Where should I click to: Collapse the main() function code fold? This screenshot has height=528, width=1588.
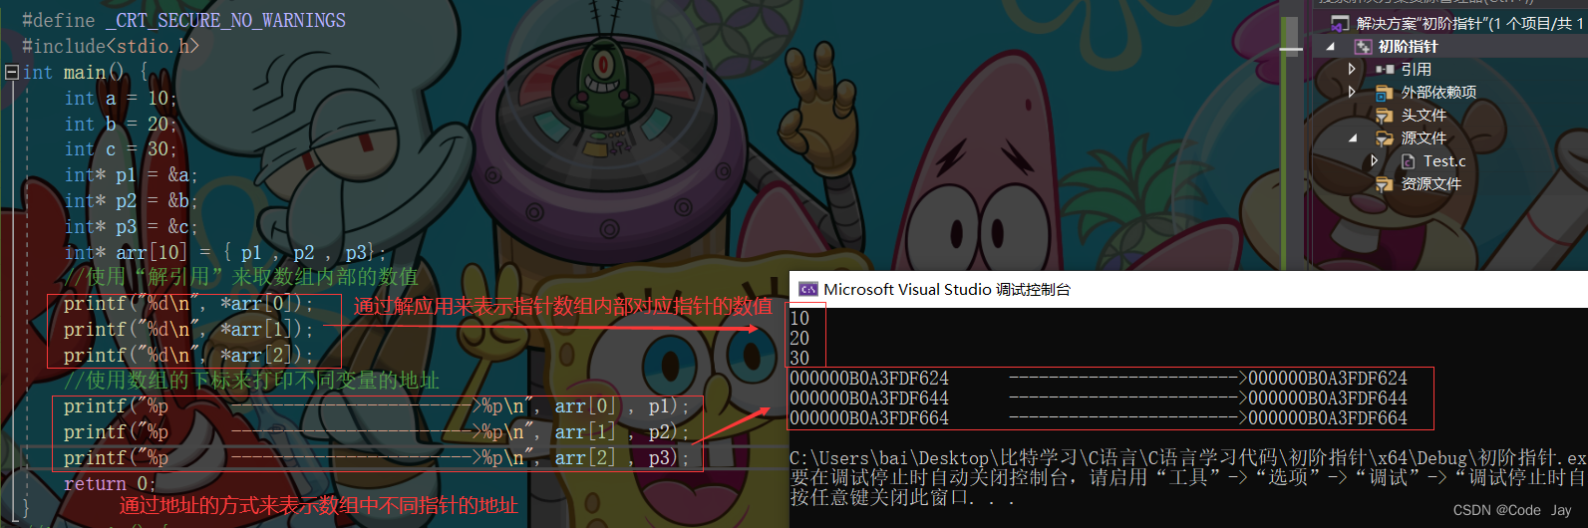click(x=12, y=72)
